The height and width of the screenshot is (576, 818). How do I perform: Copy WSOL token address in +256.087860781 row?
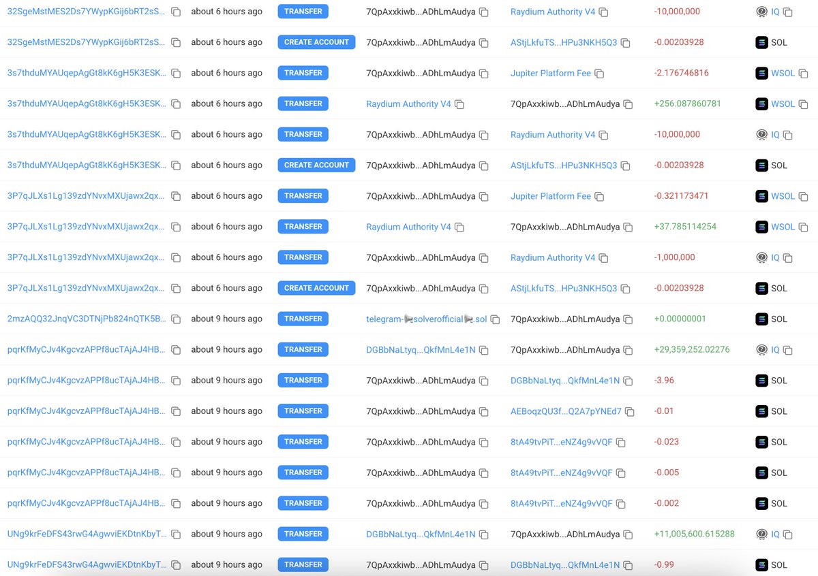pyautogui.click(x=803, y=105)
